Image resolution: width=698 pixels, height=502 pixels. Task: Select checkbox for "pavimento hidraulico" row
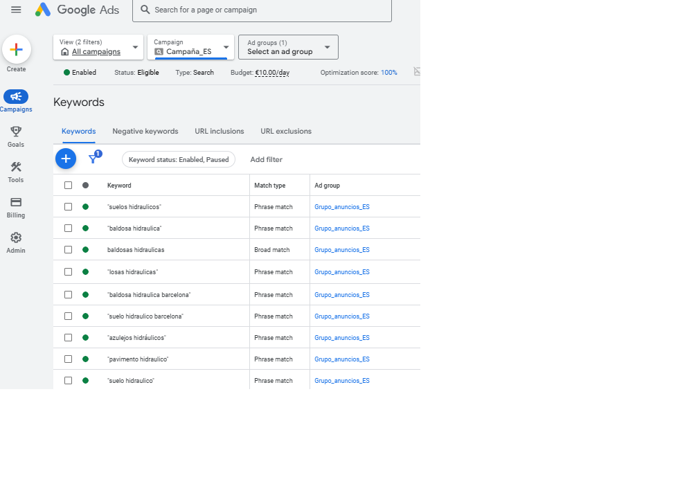tap(68, 359)
